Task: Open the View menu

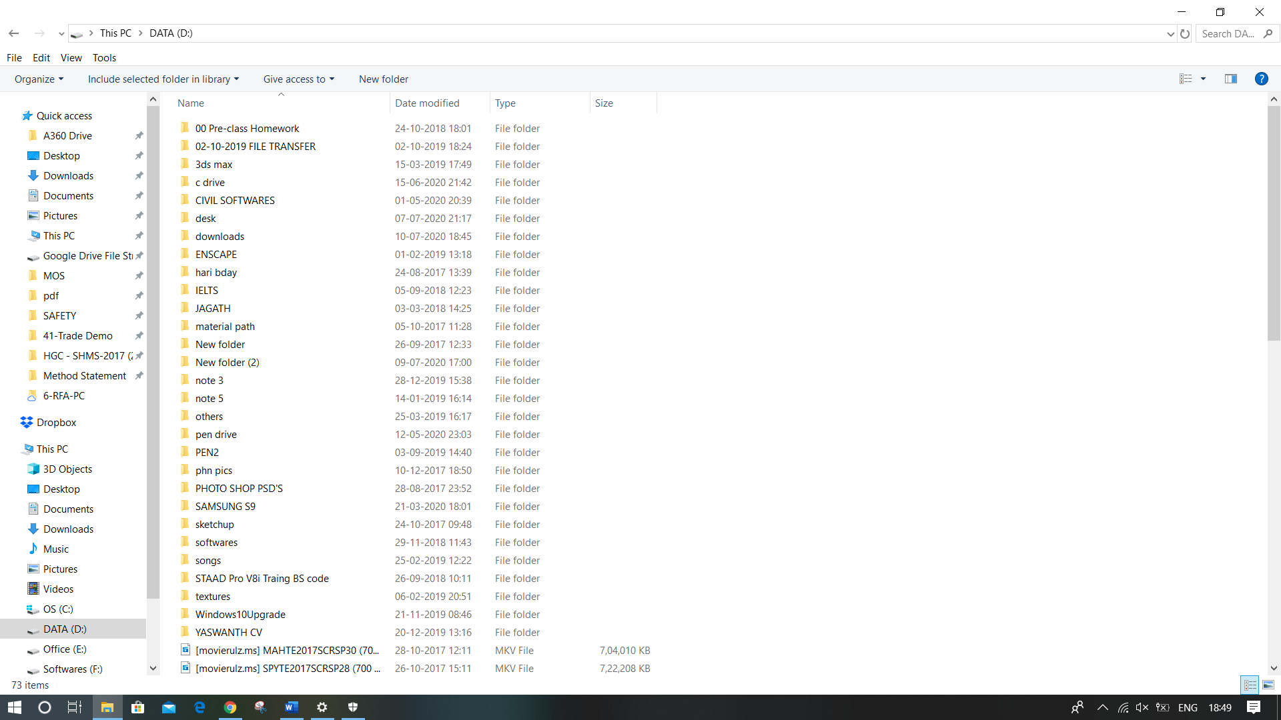Action: [71, 58]
